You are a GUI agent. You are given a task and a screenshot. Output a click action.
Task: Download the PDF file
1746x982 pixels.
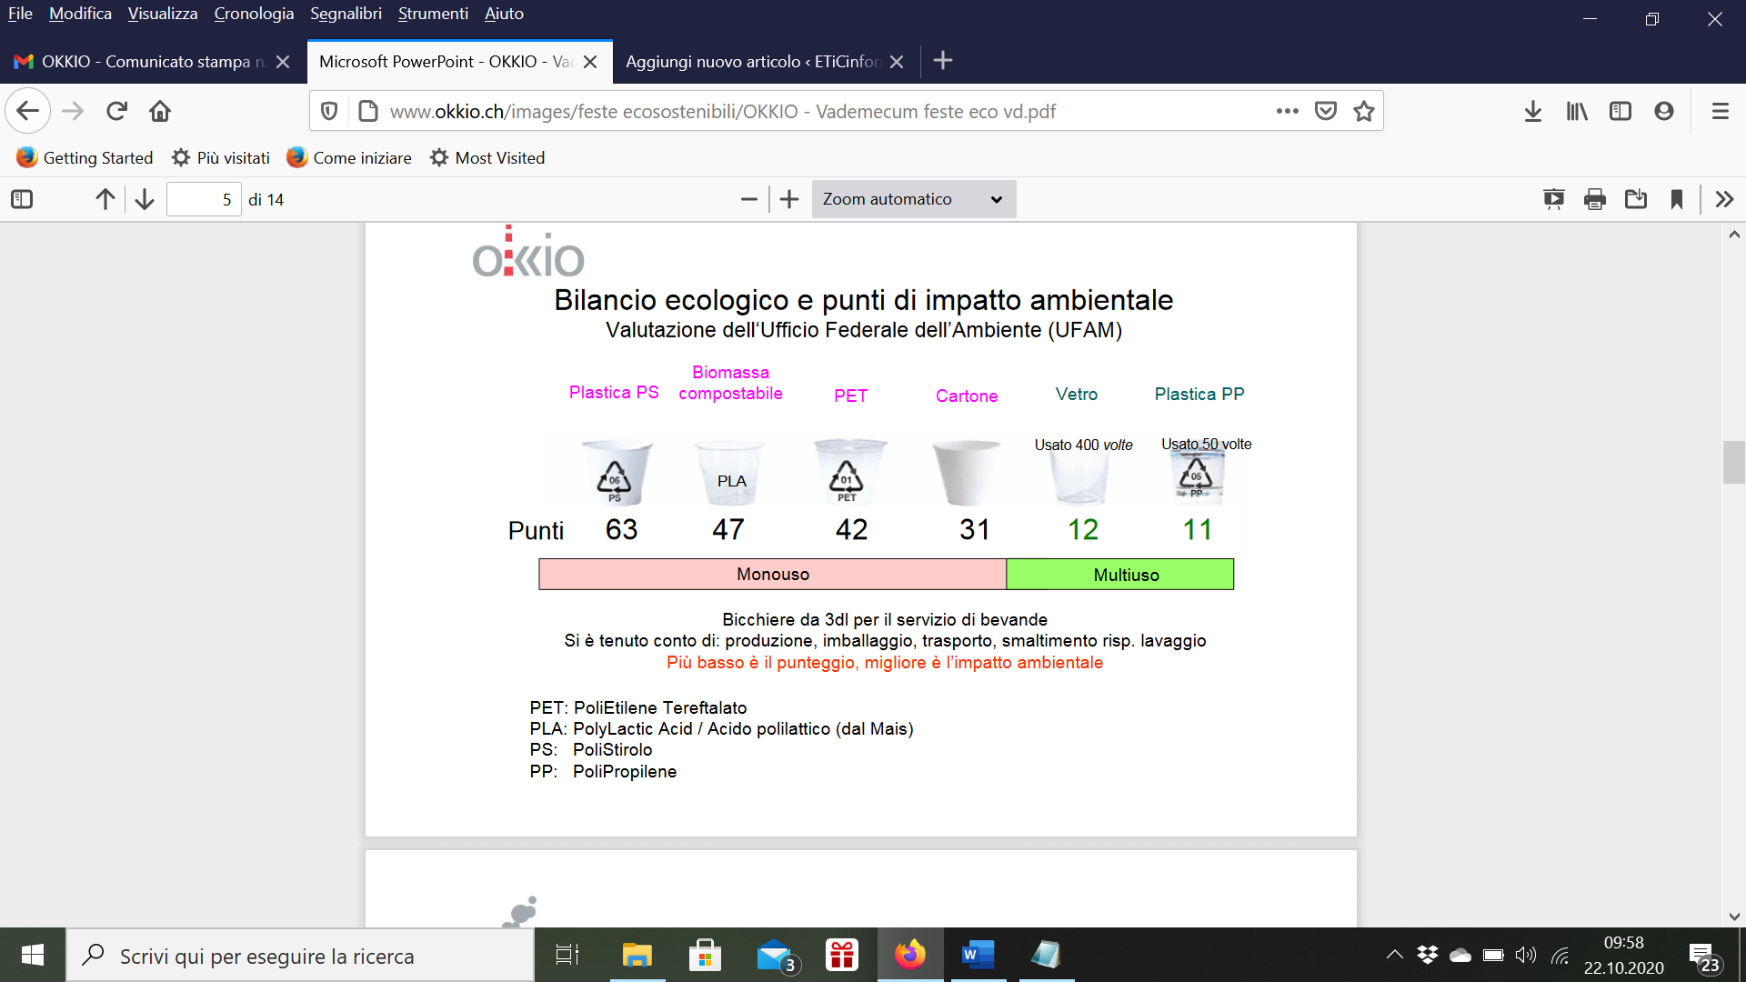pyautogui.click(x=1636, y=199)
